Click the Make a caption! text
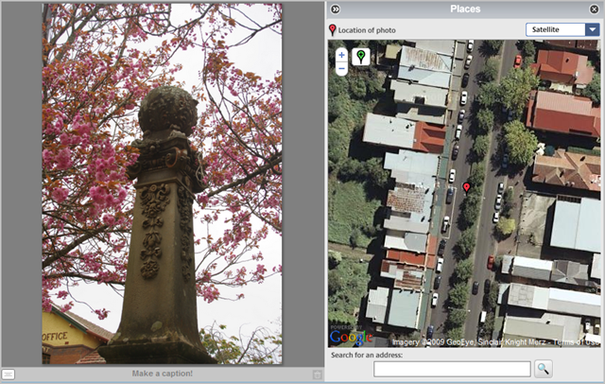The image size is (605, 384). pyautogui.click(x=163, y=374)
